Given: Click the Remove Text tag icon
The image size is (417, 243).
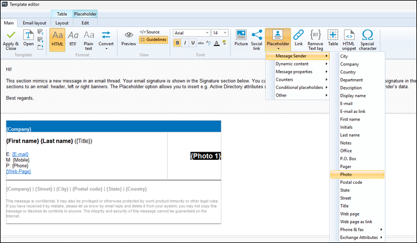Looking at the screenshot, I should click(x=316, y=36).
